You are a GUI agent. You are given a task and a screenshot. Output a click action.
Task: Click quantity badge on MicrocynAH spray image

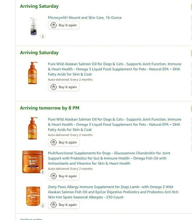point(43,36)
